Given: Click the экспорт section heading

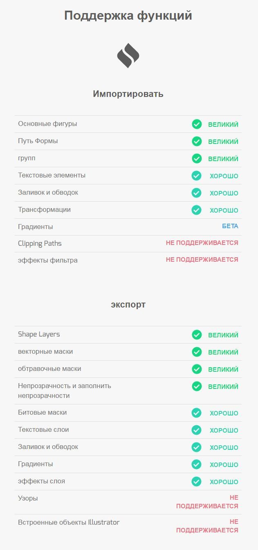Looking at the screenshot, I should click(128, 305).
